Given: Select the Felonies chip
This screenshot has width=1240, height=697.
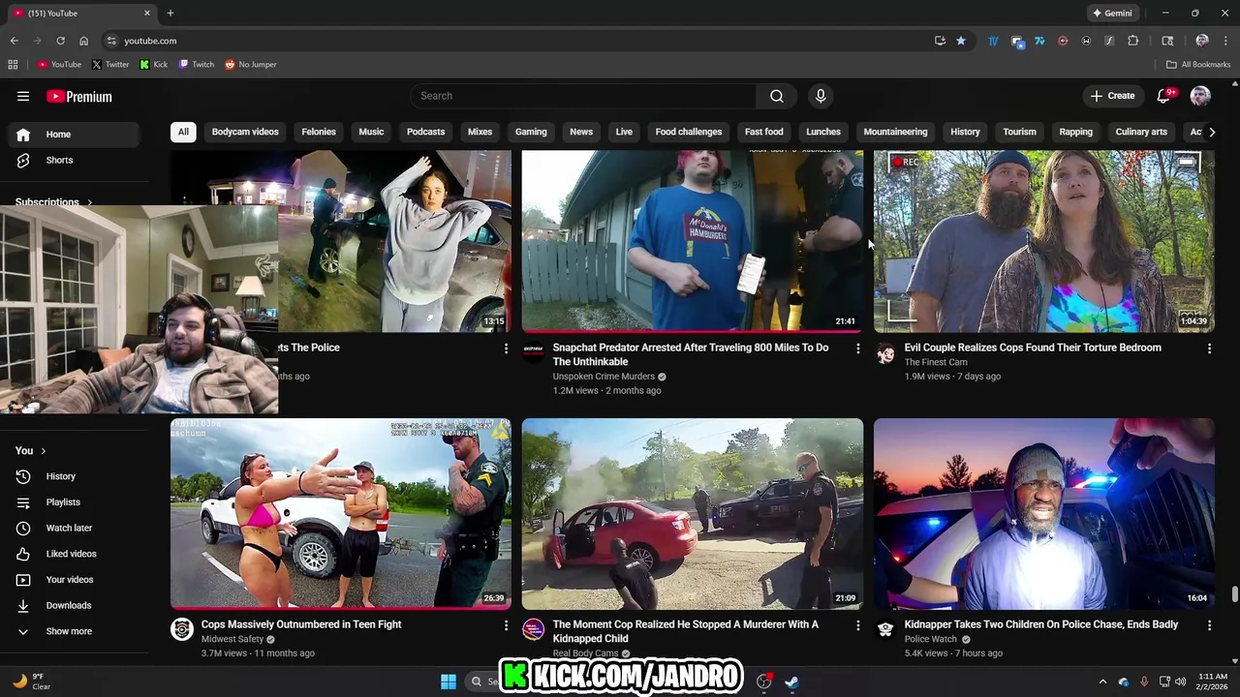Looking at the screenshot, I should 319,132.
